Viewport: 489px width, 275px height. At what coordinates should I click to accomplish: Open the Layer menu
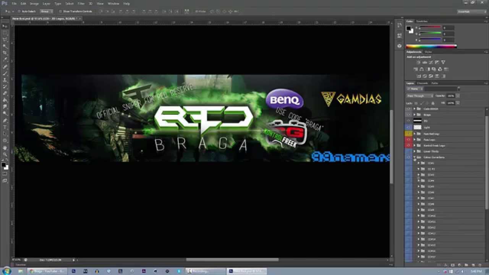point(46,3)
